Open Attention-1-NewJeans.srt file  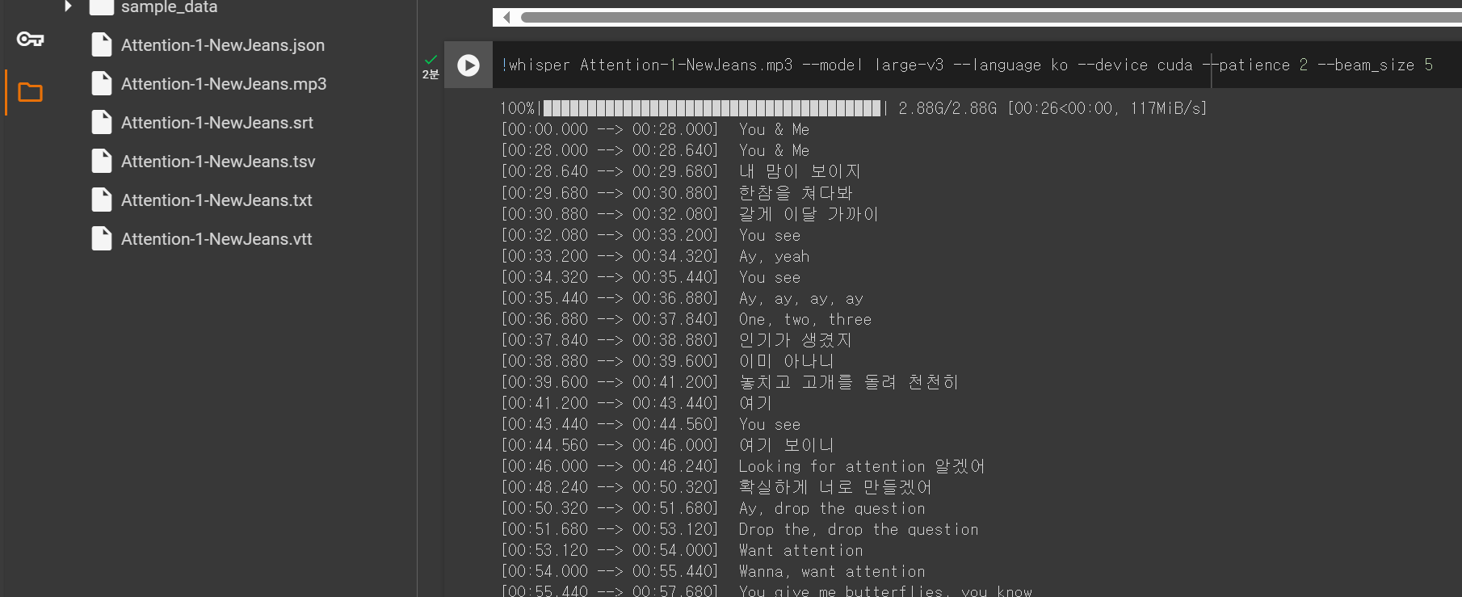(217, 123)
